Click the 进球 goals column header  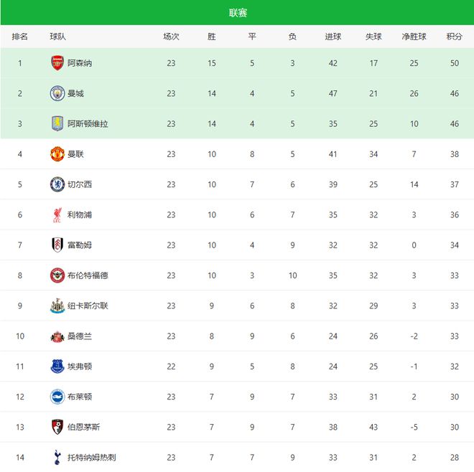point(333,37)
